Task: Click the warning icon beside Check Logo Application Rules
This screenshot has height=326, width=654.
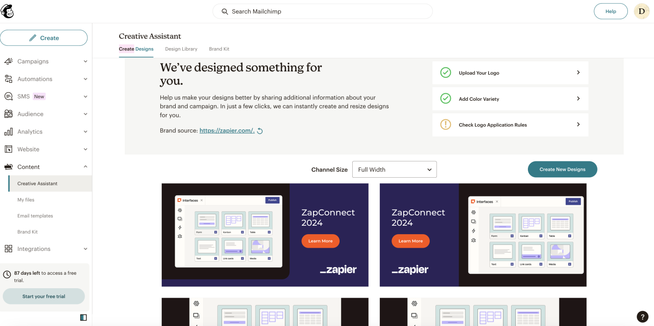Action: click(x=446, y=125)
